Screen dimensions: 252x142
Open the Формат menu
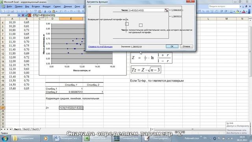click(46, 7)
